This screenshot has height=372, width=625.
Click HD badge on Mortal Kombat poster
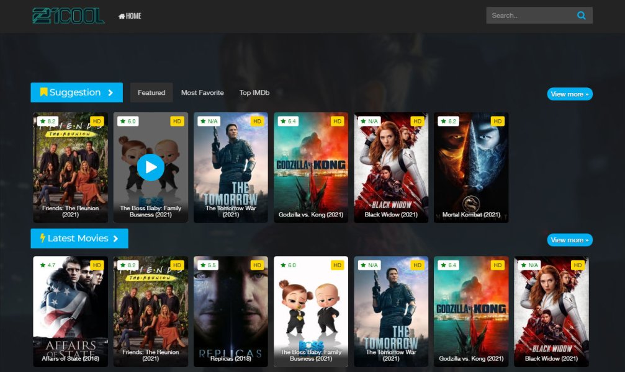498,121
